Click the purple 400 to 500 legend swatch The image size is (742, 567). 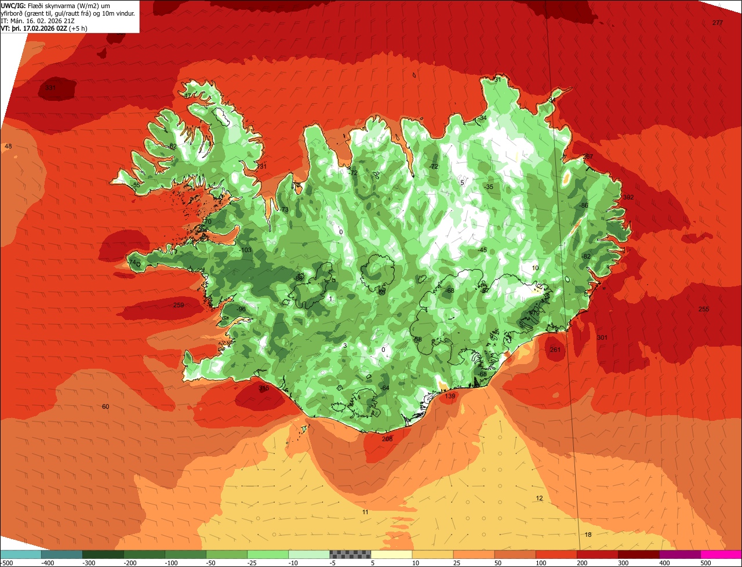coord(679,555)
